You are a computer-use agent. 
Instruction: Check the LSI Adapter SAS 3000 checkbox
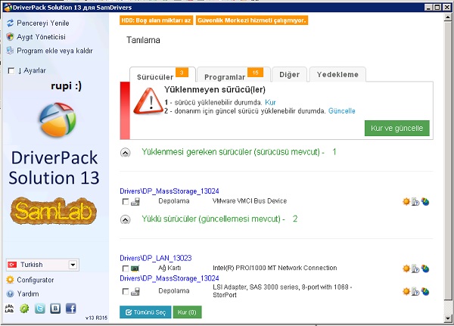coord(126,291)
